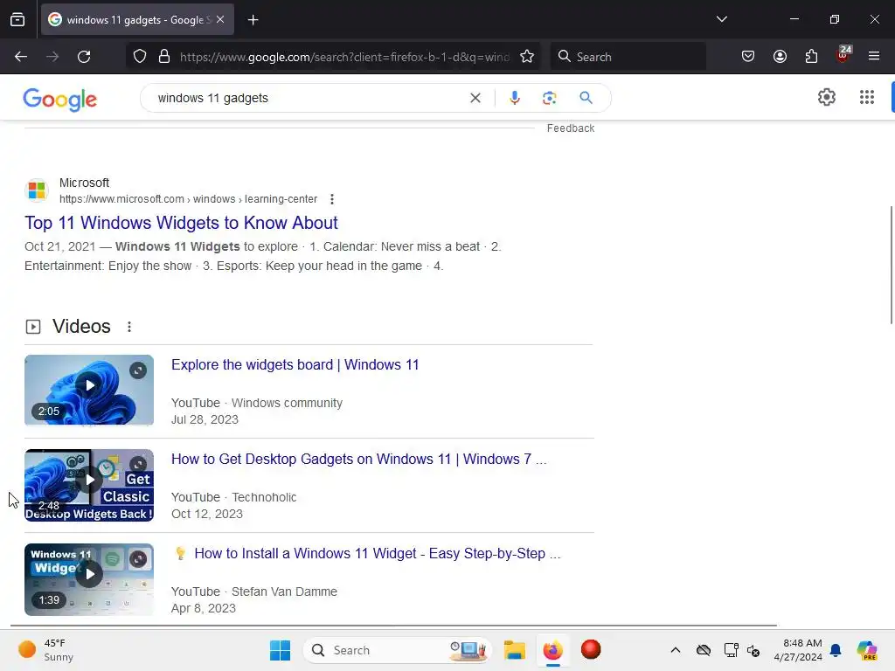
Task: Open the extensions puzzle icon
Action: tap(811, 57)
